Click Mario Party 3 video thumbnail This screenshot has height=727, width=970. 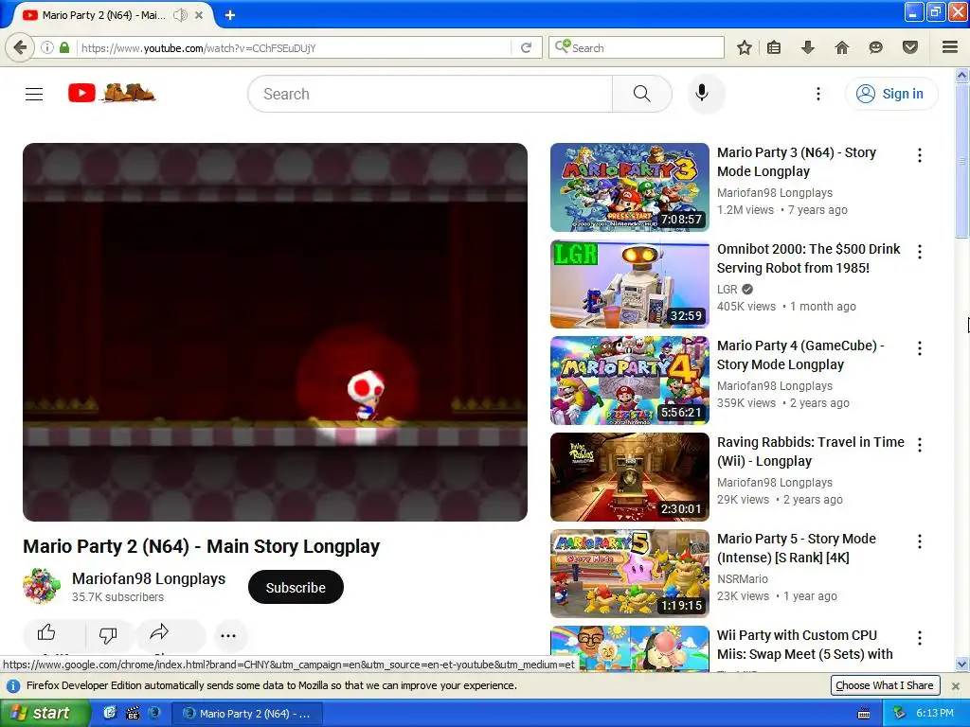click(630, 187)
